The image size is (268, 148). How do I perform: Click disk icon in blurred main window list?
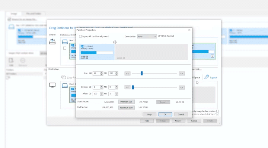tap(12, 27)
